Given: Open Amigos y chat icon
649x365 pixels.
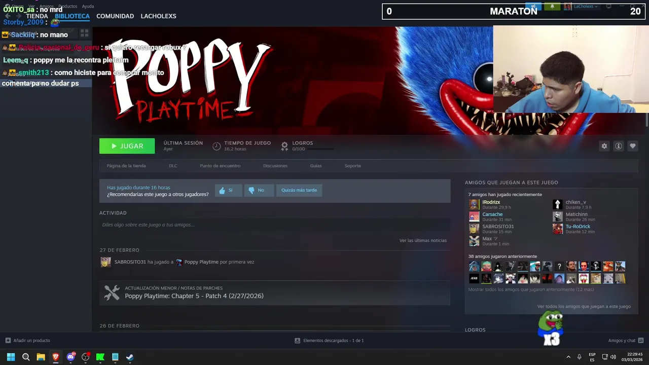Looking at the screenshot, I should pos(641,340).
